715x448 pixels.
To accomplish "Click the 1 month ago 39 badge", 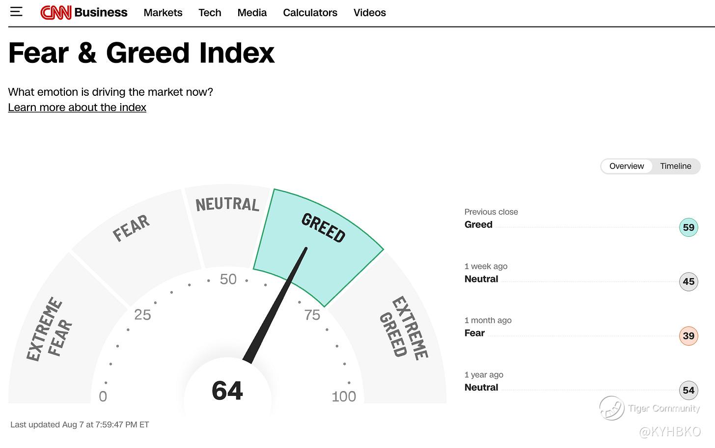I will pyautogui.click(x=688, y=336).
